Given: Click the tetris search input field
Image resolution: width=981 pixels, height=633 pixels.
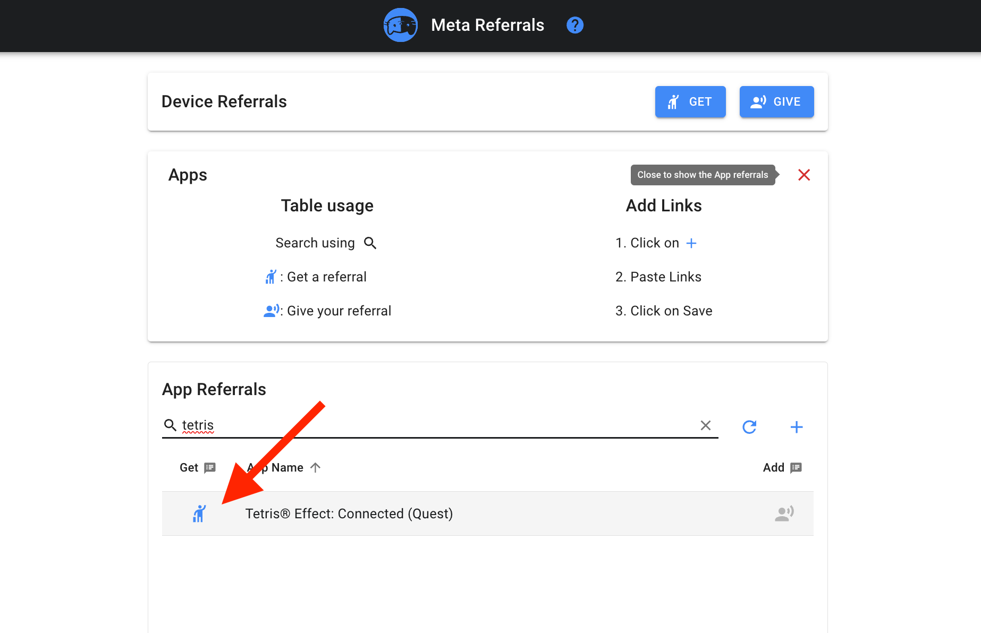Looking at the screenshot, I should click(x=436, y=425).
